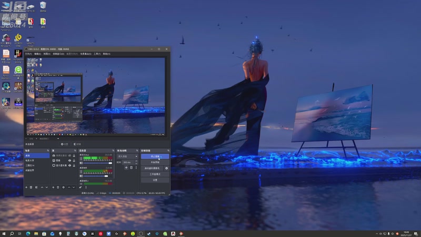Open mixer panel three-dot menu
This screenshot has height=237, width=421.
point(86,187)
